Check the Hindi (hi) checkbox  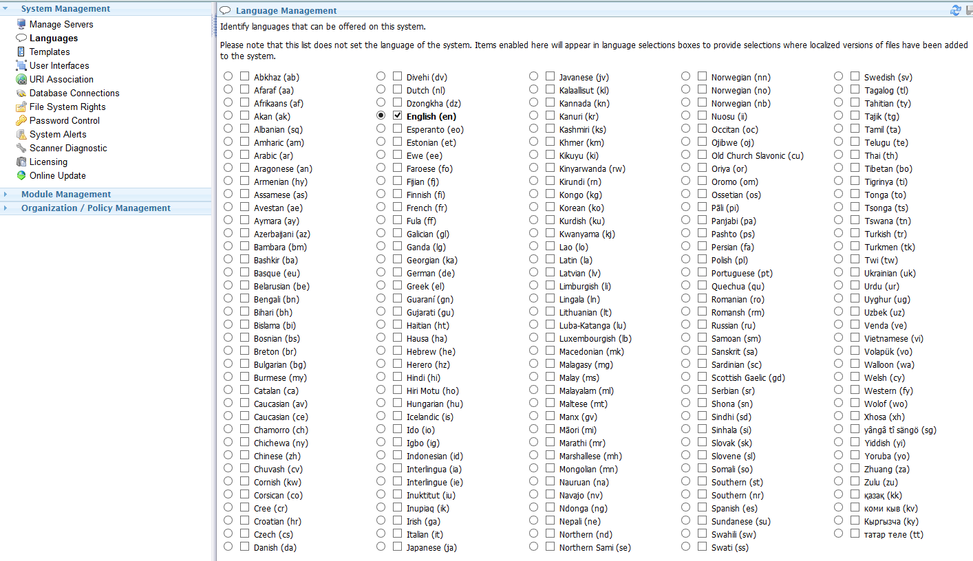coord(397,377)
